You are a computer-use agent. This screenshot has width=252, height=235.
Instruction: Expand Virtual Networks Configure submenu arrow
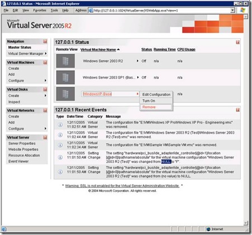pos(45,129)
